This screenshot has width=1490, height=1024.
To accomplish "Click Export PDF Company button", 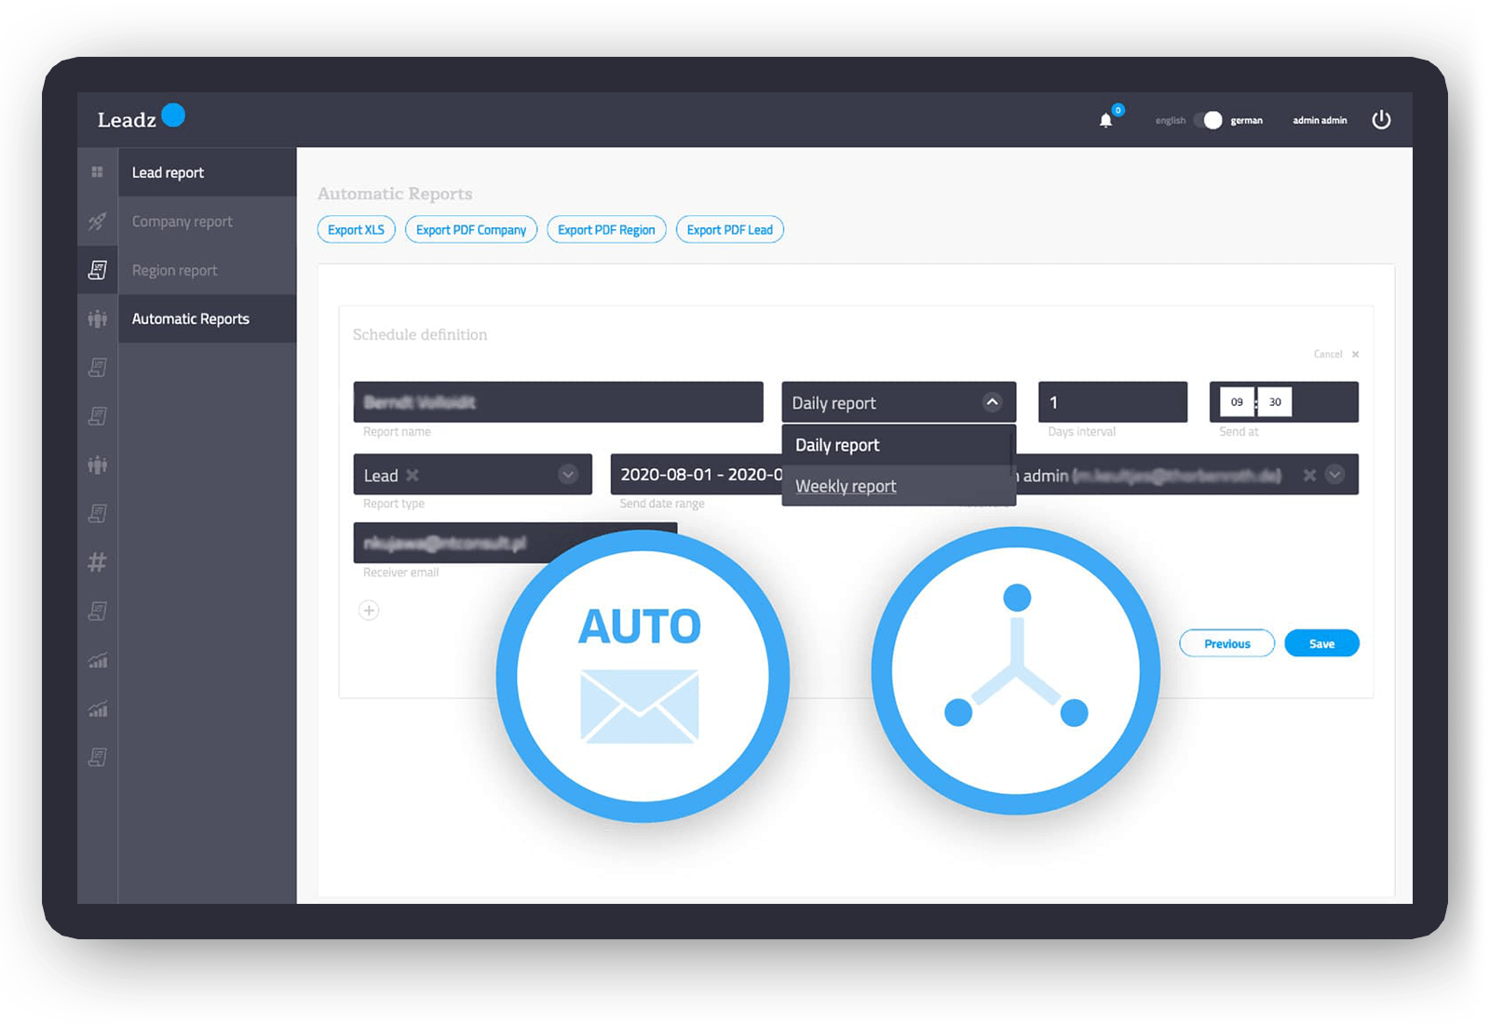I will coord(471,230).
